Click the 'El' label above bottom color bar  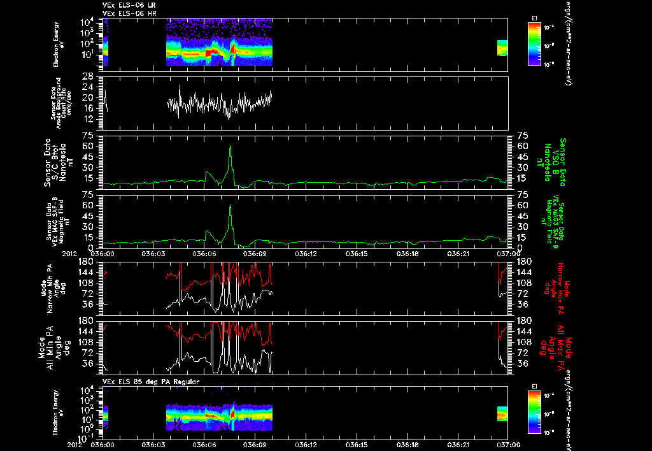tap(534, 387)
